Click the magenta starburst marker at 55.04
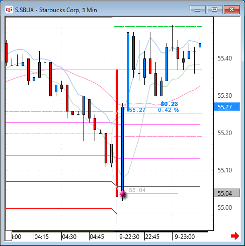Viewport: 245px width, 246px height. [x=123, y=194]
